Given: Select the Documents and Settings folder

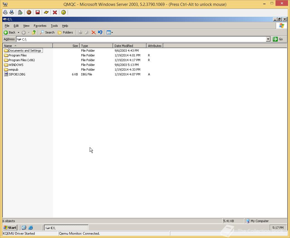Looking at the screenshot, I should [25, 51].
